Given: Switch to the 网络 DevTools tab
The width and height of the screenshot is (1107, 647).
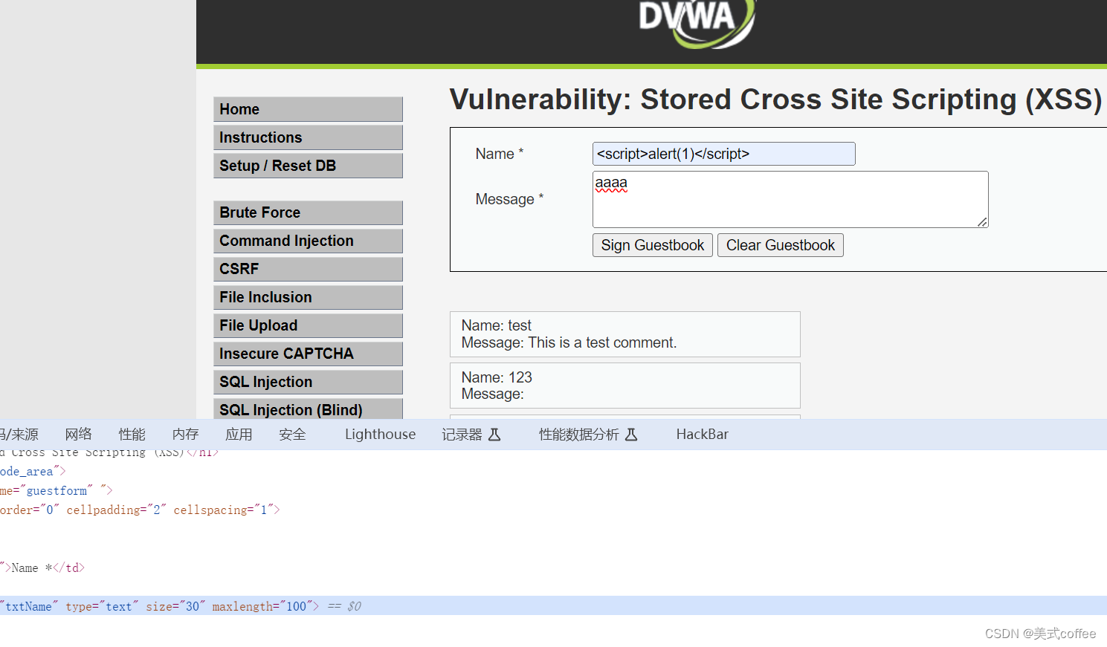Looking at the screenshot, I should [78, 435].
